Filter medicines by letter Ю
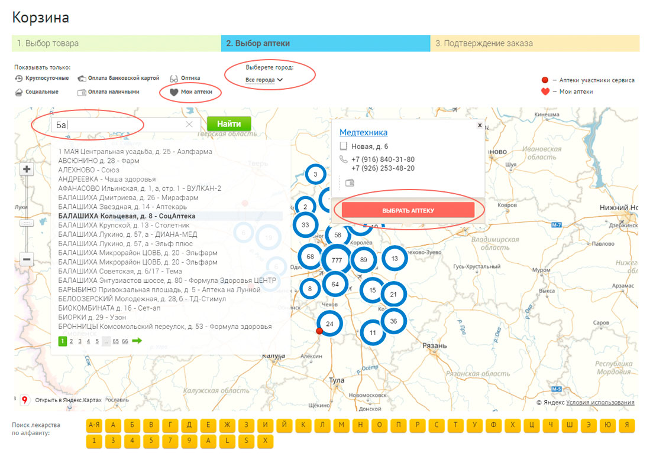Image resolution: width=653 pixels, height=460 pixels. pyautogui.click(x=607, y=425)
